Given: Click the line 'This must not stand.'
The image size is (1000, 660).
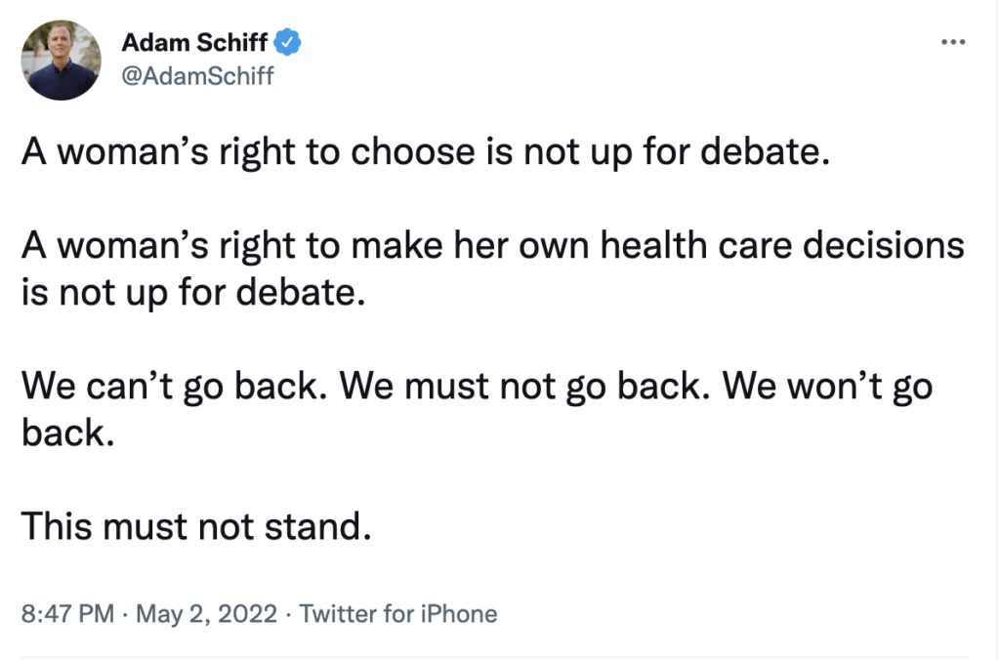Looking at the screenshot, I should coord(197,525).
